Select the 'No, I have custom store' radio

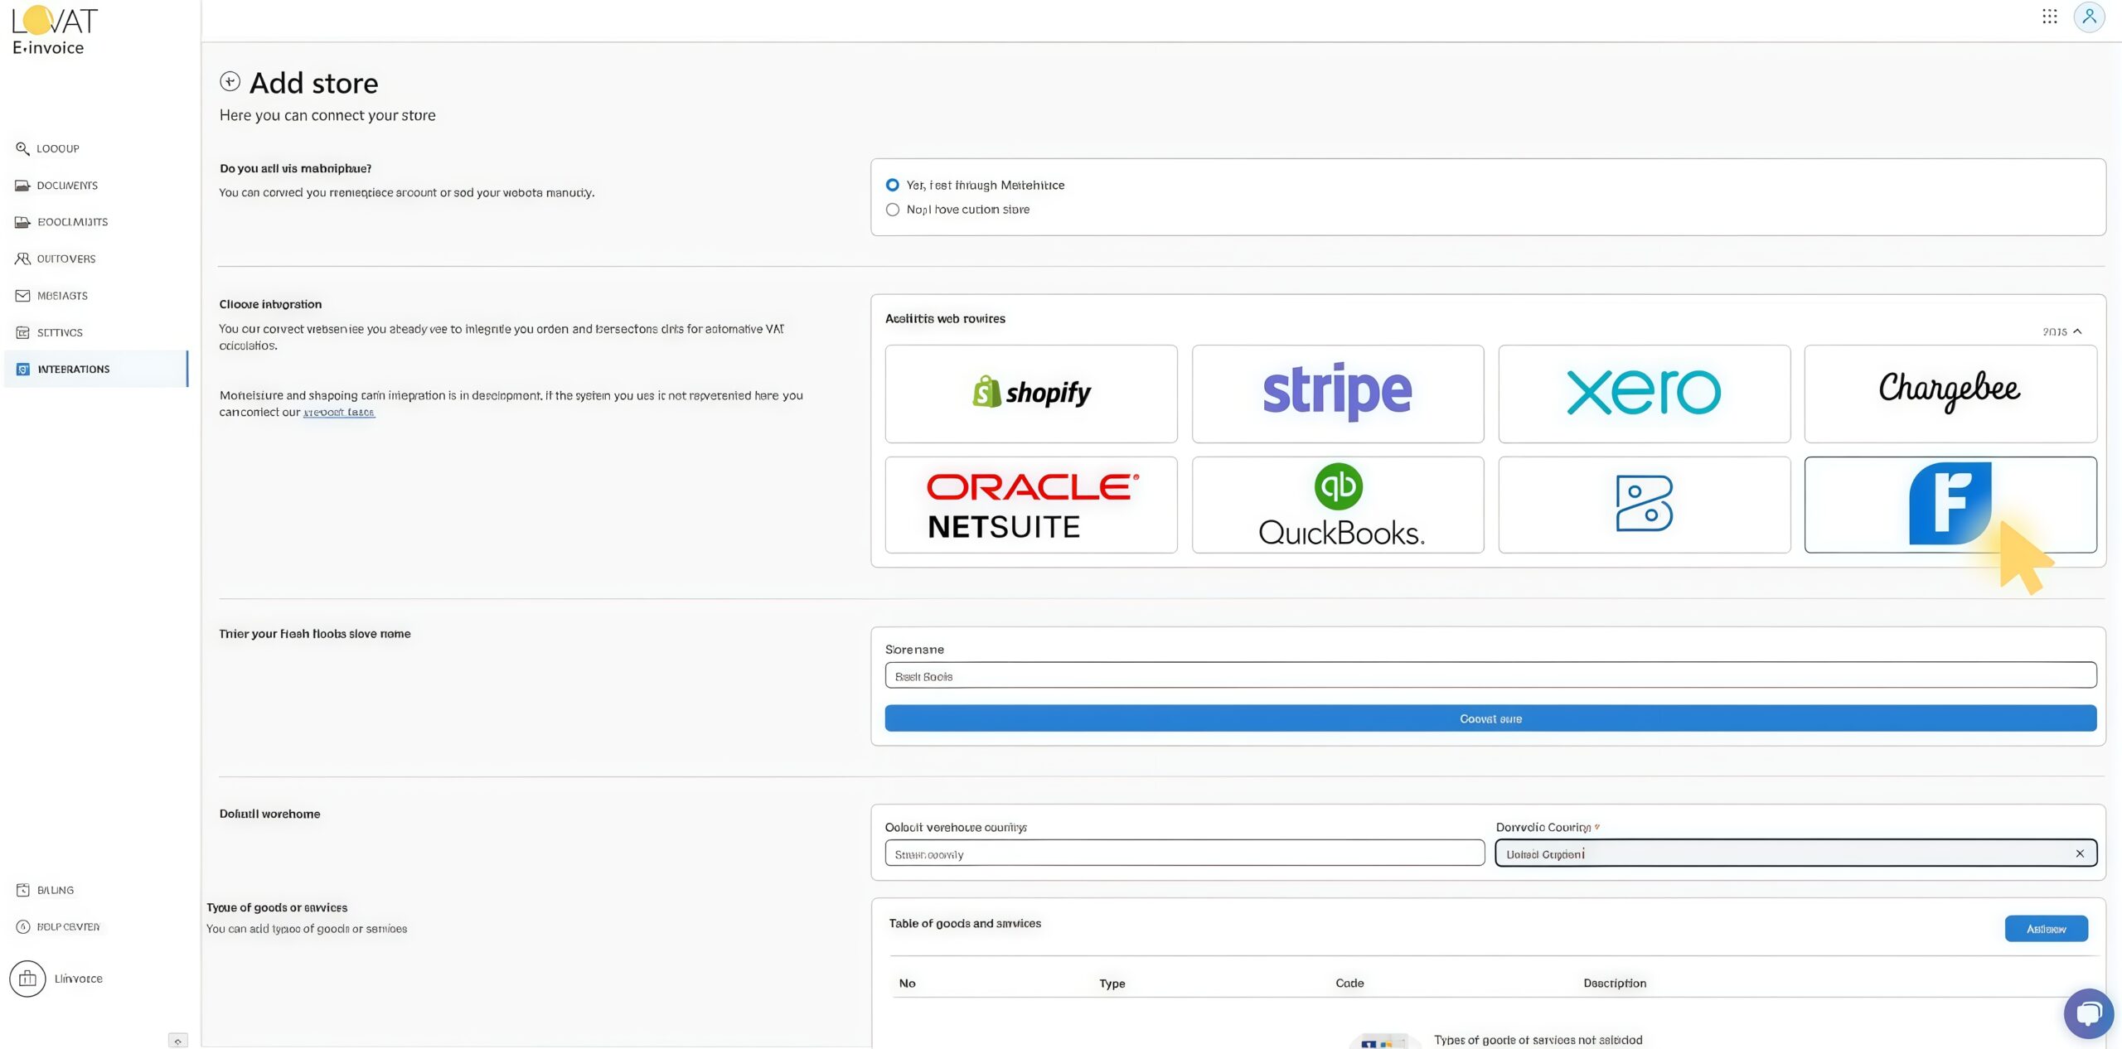893,210
